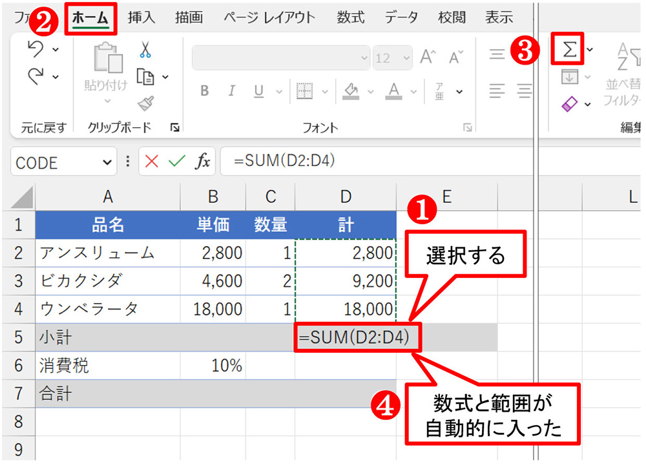Click the left align text icon
The height and width of the screenshot is (471, 646).
click(497, 90)
